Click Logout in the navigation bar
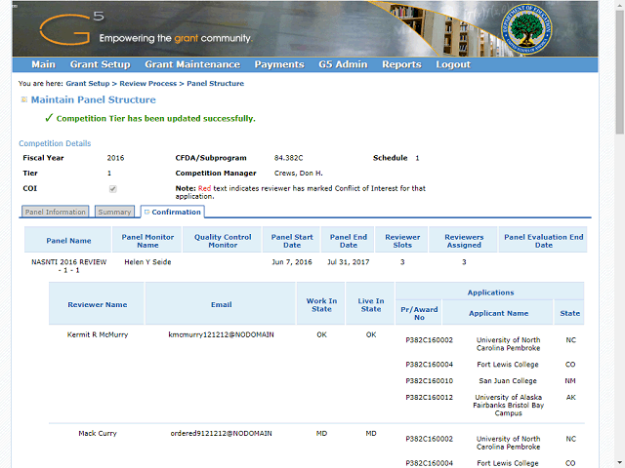 point(453,64)
